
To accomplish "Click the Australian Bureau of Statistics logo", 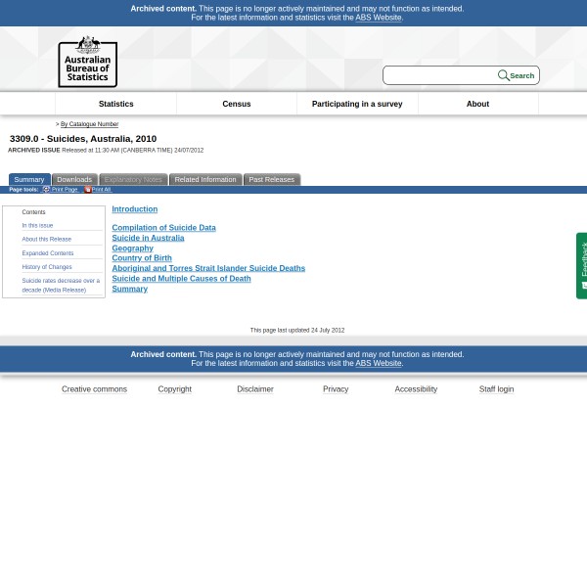I will (87, 61).
